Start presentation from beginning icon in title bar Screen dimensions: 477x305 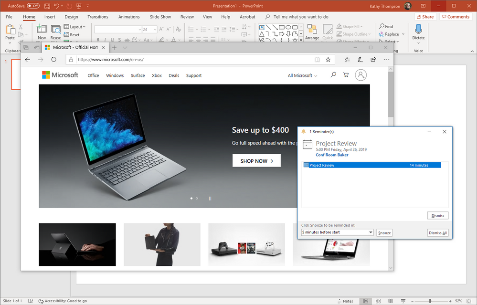[79, 6]
